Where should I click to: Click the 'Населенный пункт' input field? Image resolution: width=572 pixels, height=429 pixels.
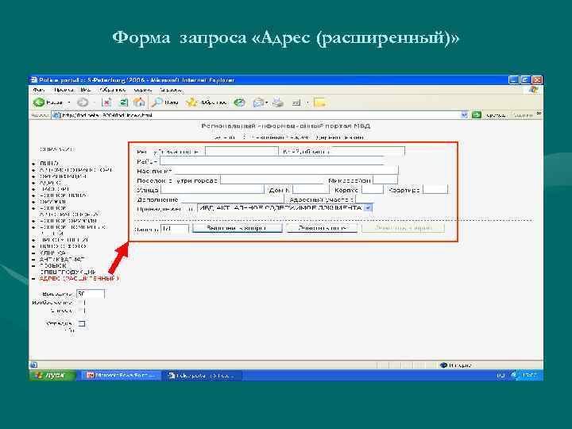pos(286,170)
